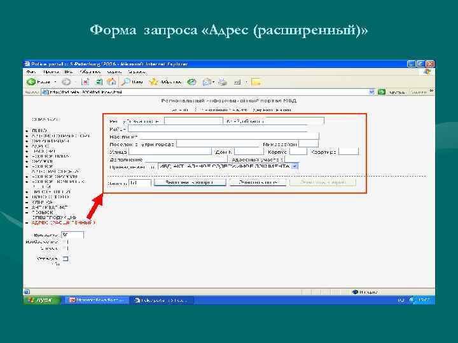Viewport: 458px width, 343px height.
Task: Click the greyed button right of 'Очистить поля'
Action: click(323, 182)
